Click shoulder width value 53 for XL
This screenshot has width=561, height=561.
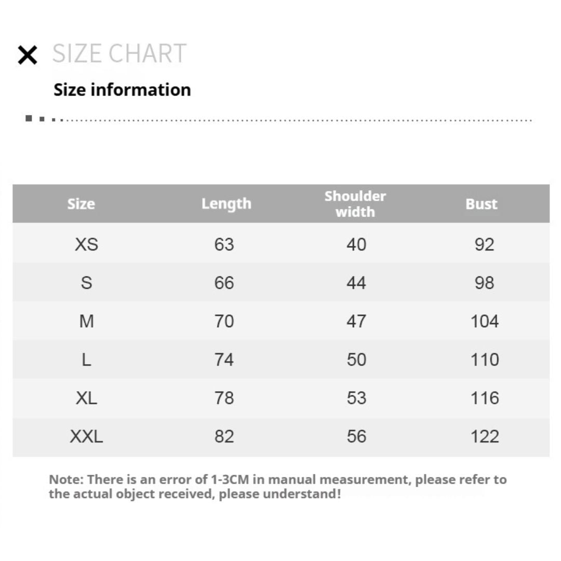point(356,398)
